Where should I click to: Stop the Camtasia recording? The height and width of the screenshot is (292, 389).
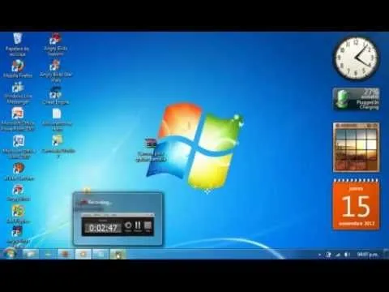pyautogui.click(x=147, y=226)
